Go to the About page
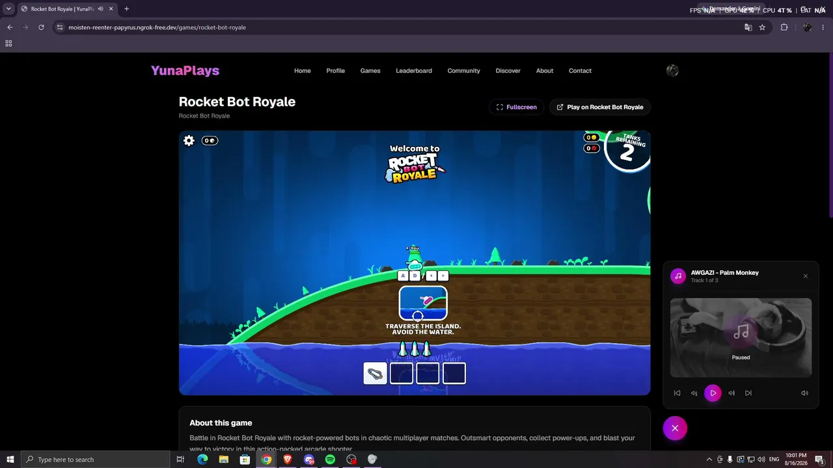The width and height of the screenshot is (833, 468). pos(545,71)
